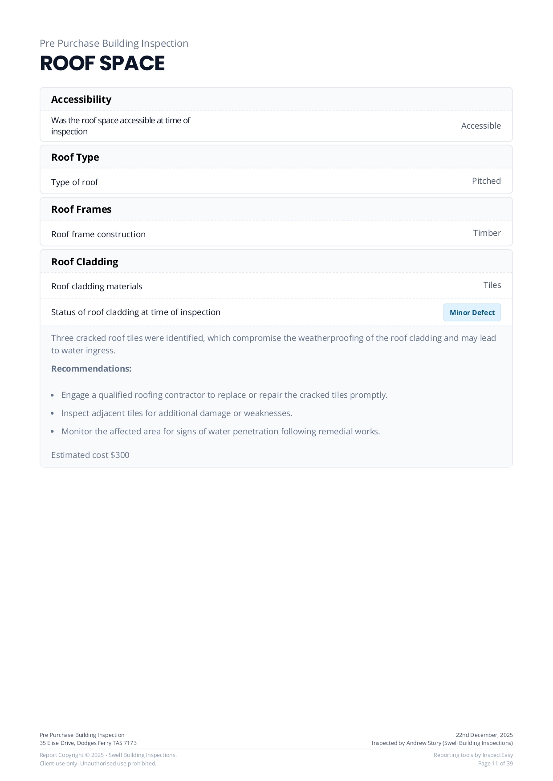Viewport: 553px width, 781px height.
Task: Click the Timber frame construction value
Action: [x=487, y=233]
